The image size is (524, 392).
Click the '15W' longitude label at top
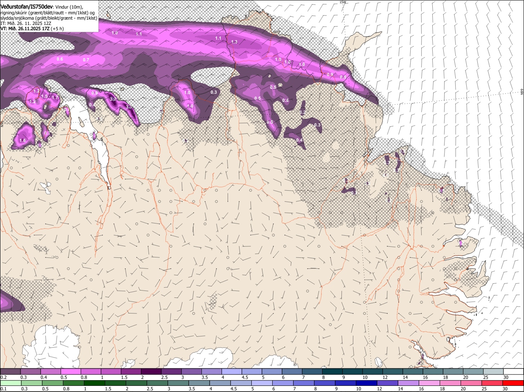pos(343,2)
